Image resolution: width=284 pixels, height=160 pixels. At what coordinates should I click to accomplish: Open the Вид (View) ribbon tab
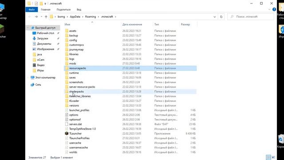click(79, 10)
